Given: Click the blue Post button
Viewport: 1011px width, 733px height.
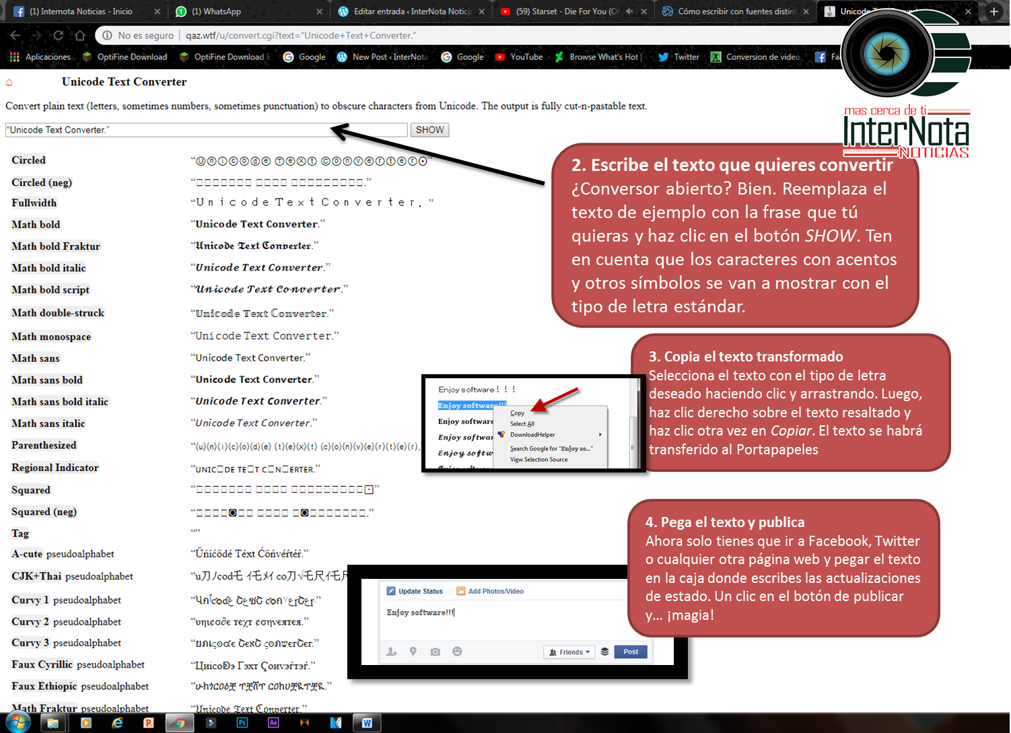Looking at the screenshot, I should coord(631,652).
